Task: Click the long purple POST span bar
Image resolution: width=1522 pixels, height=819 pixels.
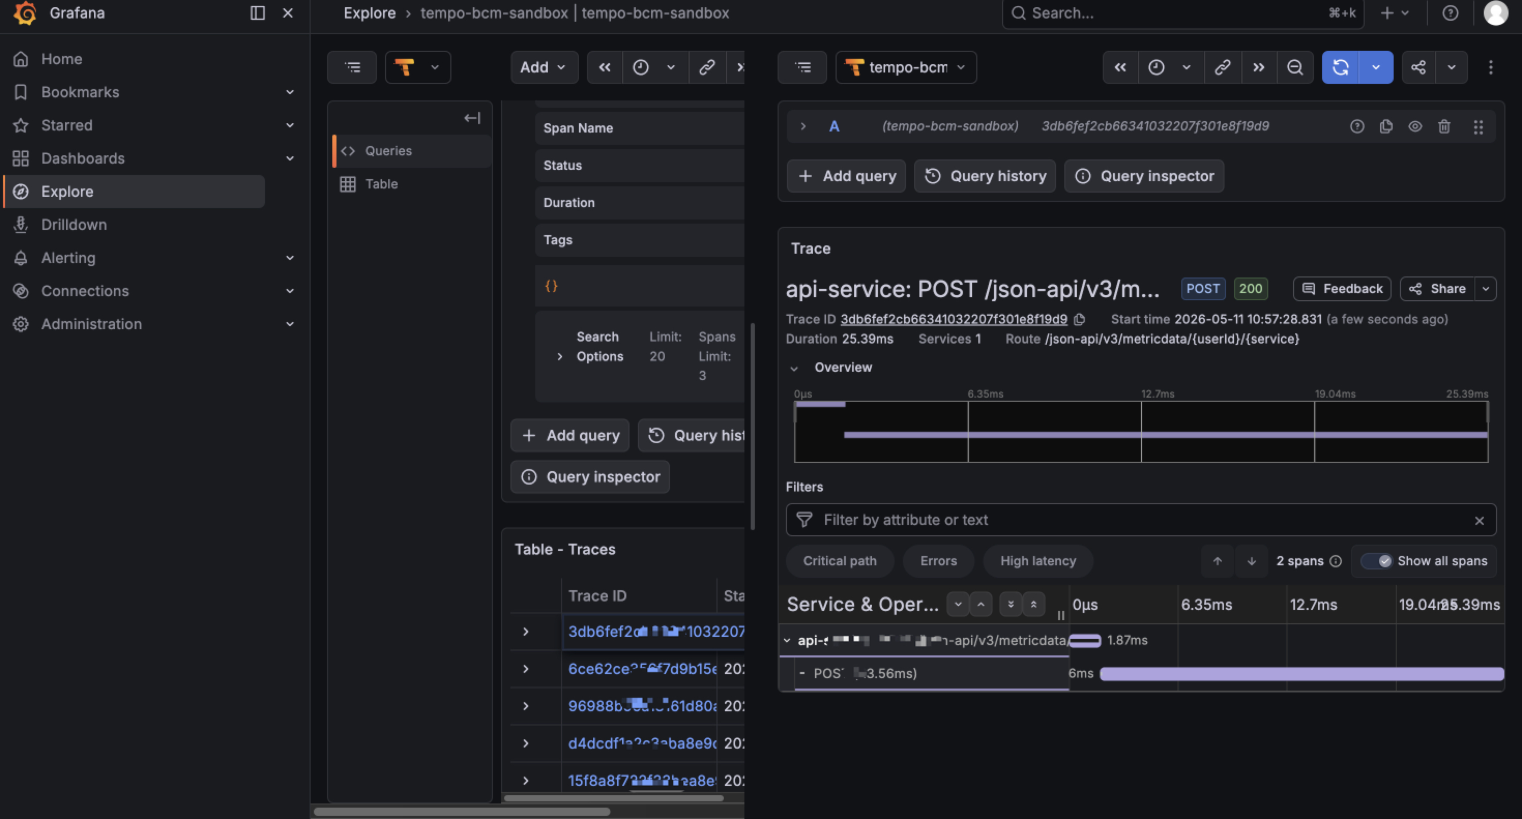Action: click(1301, 674)
